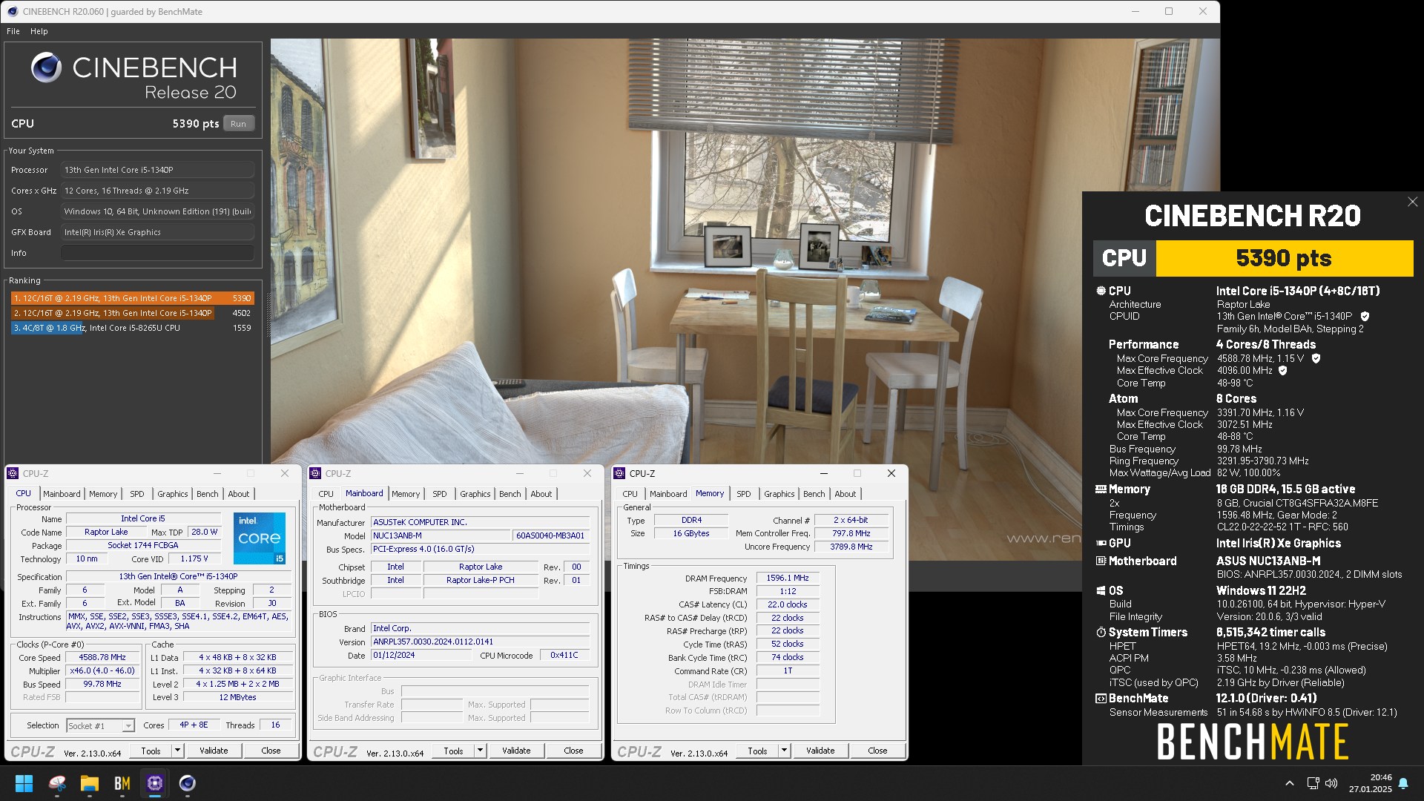Open Cinebench taskbar icon
The width and height of the screenshot is (1424, 801).
188,783
